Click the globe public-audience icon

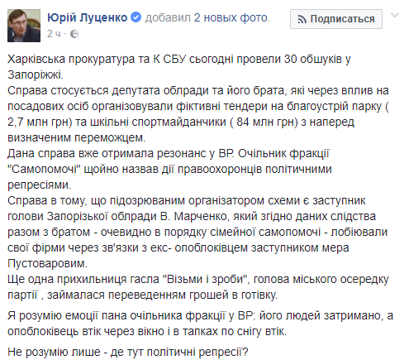coord(74,34)
